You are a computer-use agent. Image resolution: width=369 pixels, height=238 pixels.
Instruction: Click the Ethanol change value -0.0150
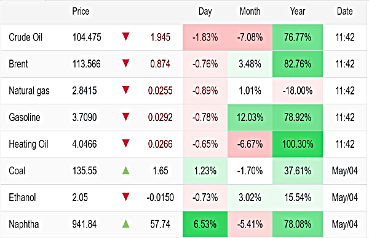(x=161, y=198)
